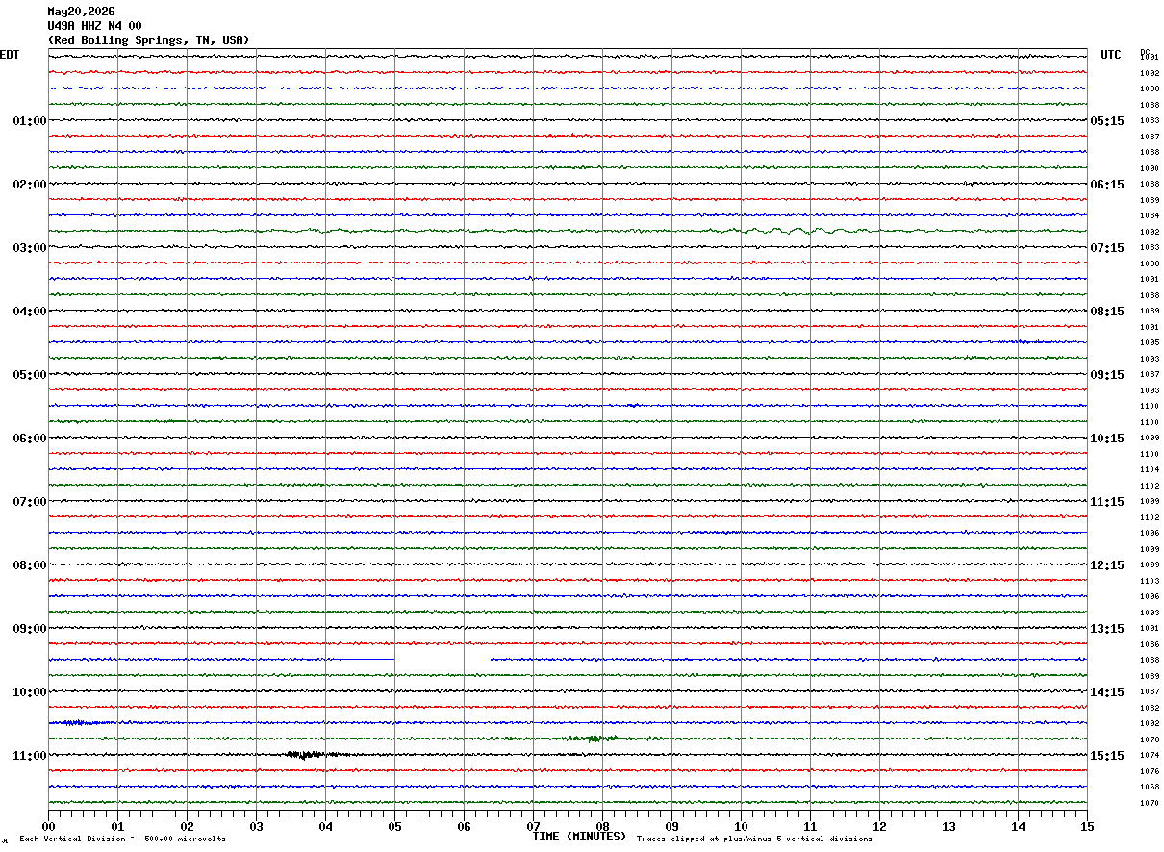Click the TIME (MINUTES) axis title

point(579,837)
